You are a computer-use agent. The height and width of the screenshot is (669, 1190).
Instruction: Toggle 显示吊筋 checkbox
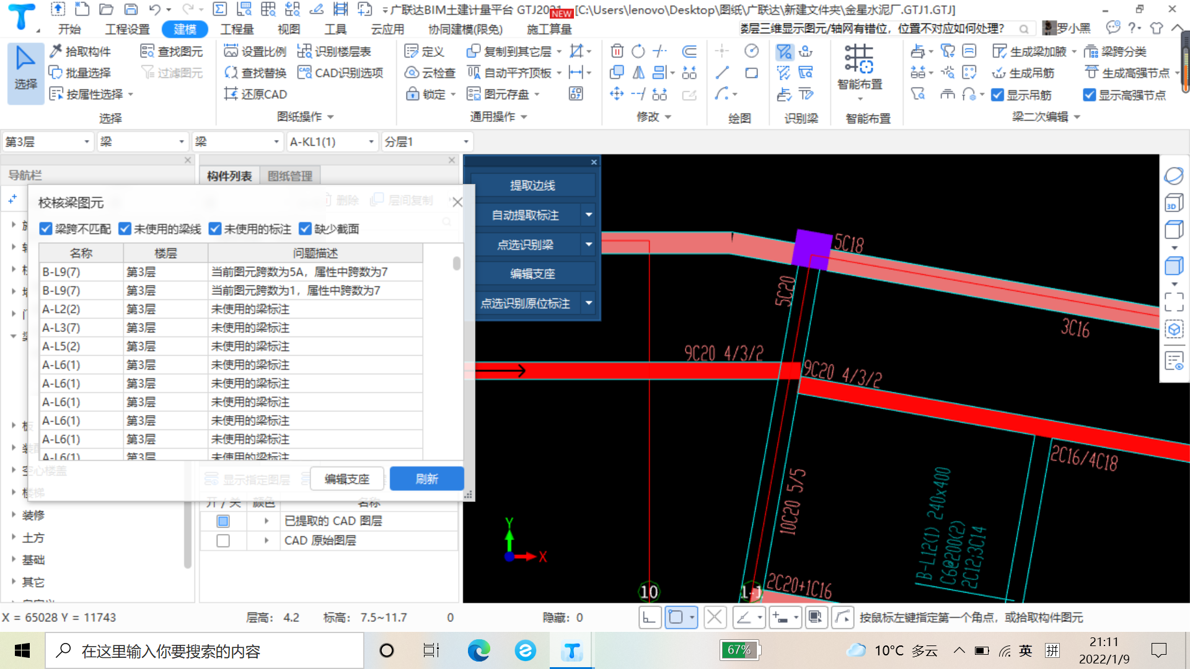pos(997,95)
